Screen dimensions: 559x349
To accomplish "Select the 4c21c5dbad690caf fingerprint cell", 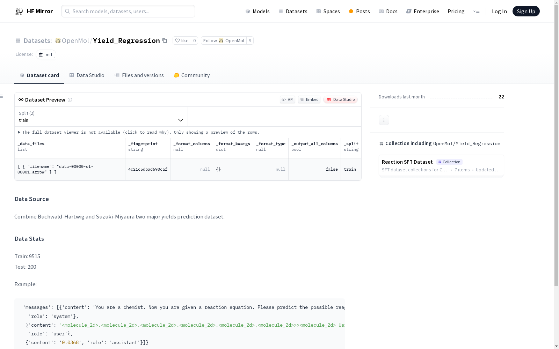I will [148, 169].
